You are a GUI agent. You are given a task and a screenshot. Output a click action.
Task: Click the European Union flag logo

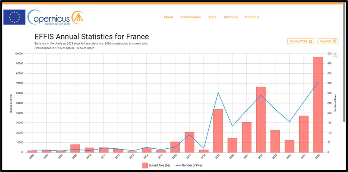[x=15, y=17]
